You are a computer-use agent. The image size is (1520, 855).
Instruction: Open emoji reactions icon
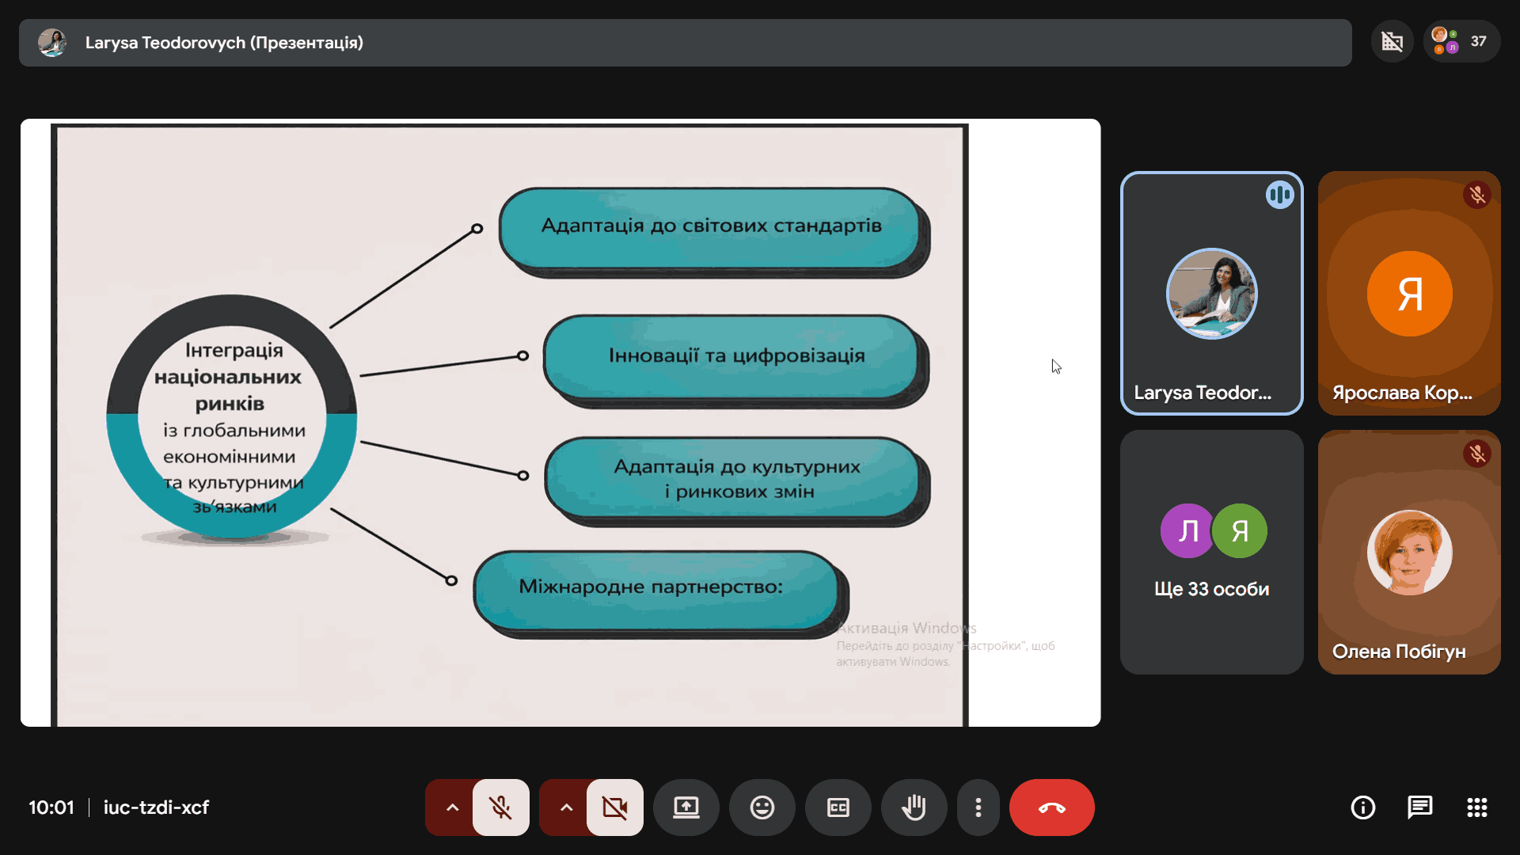(762, 807)
